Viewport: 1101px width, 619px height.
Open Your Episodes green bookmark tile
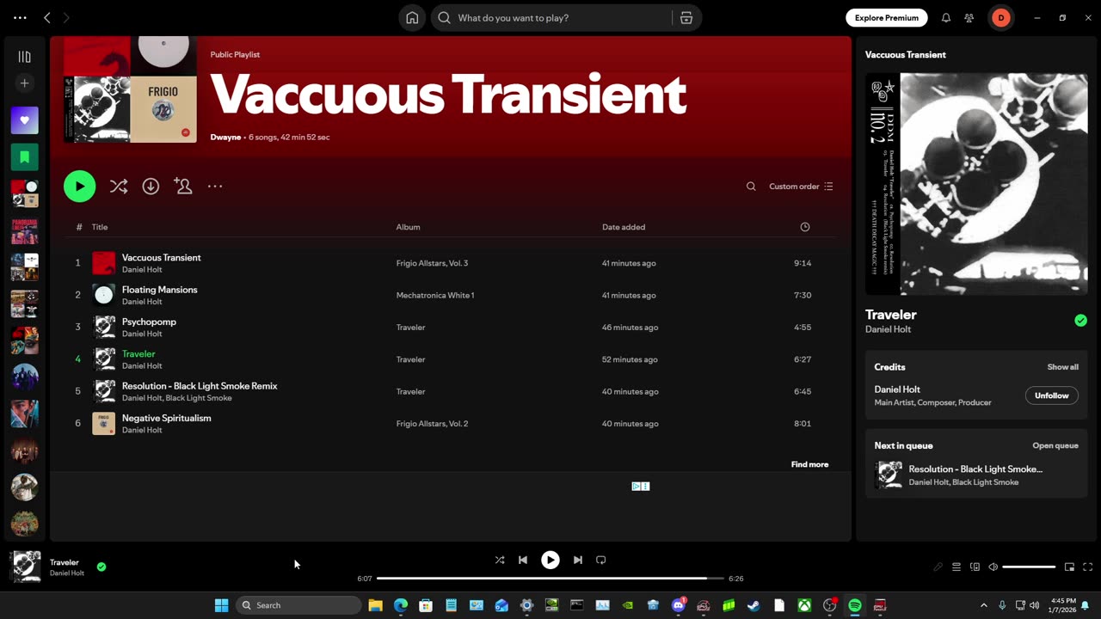[25, 157]
